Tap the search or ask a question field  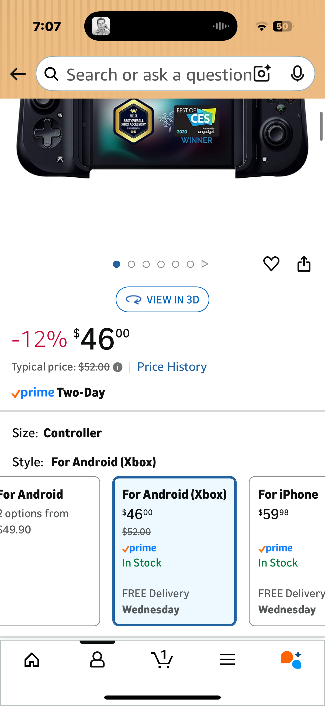[154, 74]
